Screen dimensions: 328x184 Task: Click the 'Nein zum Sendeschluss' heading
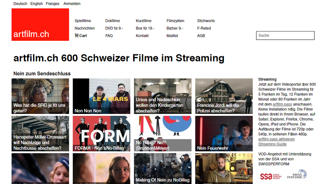click(42, 74)
